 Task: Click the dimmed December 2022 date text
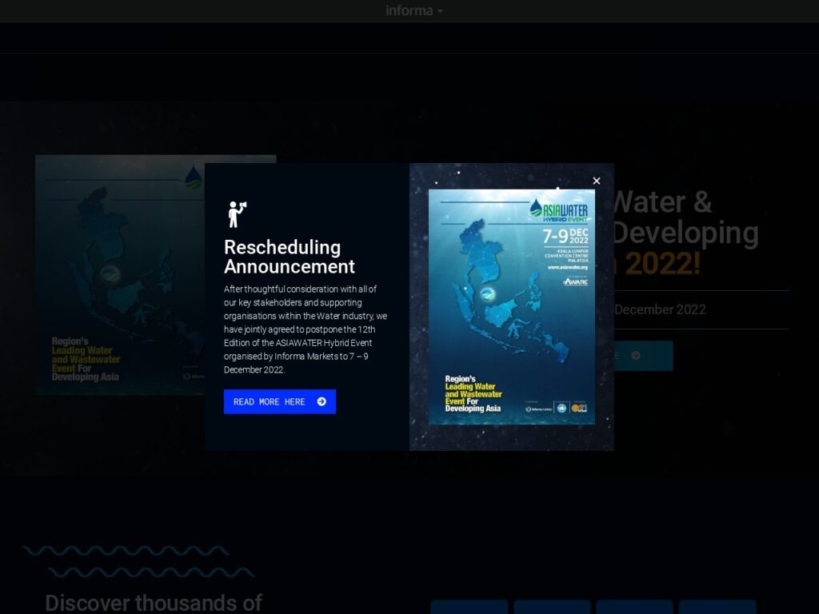[x=660, y=309]
